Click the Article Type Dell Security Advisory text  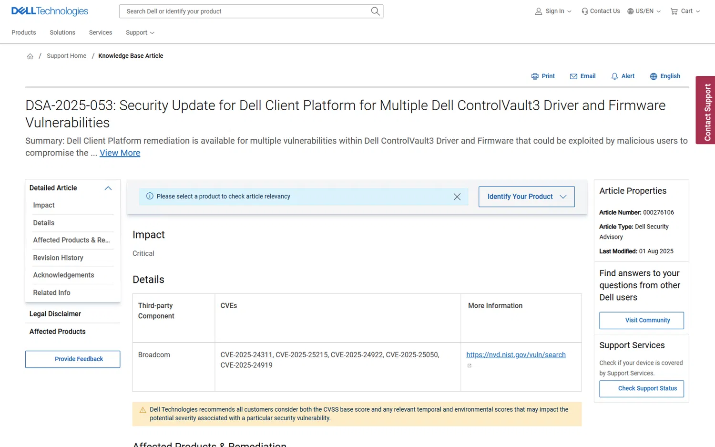634,232
